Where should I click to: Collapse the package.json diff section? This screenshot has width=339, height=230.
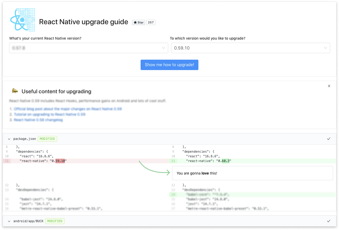pyautogui.click(x=9, y=139)
